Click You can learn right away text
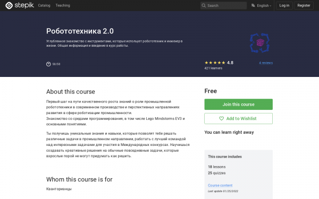The image size is (319, 199). click(229, 132)
